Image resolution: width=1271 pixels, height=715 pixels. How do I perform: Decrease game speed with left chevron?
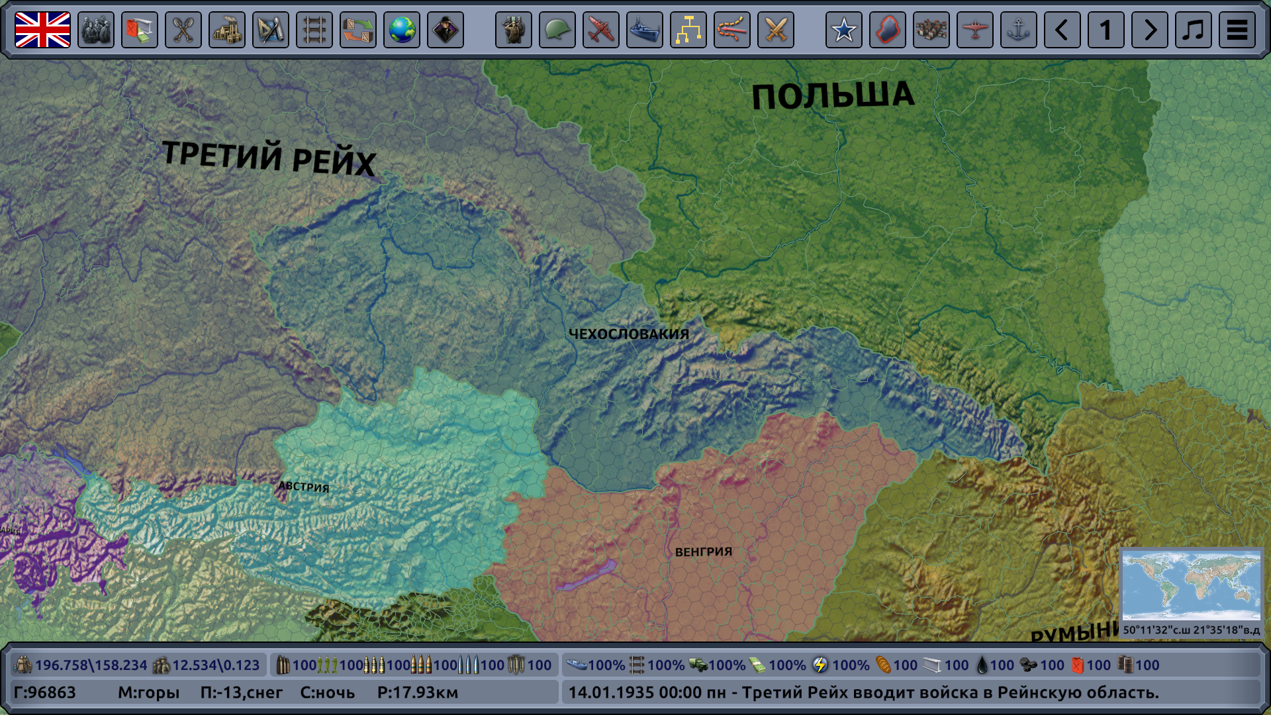pyautogui.click(x=1062, y=30)
